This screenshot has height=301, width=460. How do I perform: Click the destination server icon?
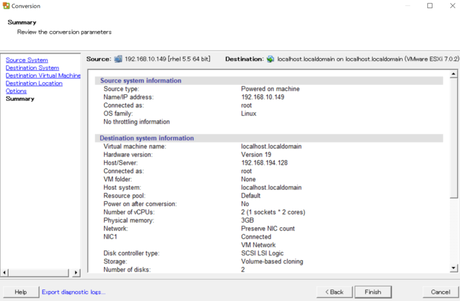coord(271,59)
